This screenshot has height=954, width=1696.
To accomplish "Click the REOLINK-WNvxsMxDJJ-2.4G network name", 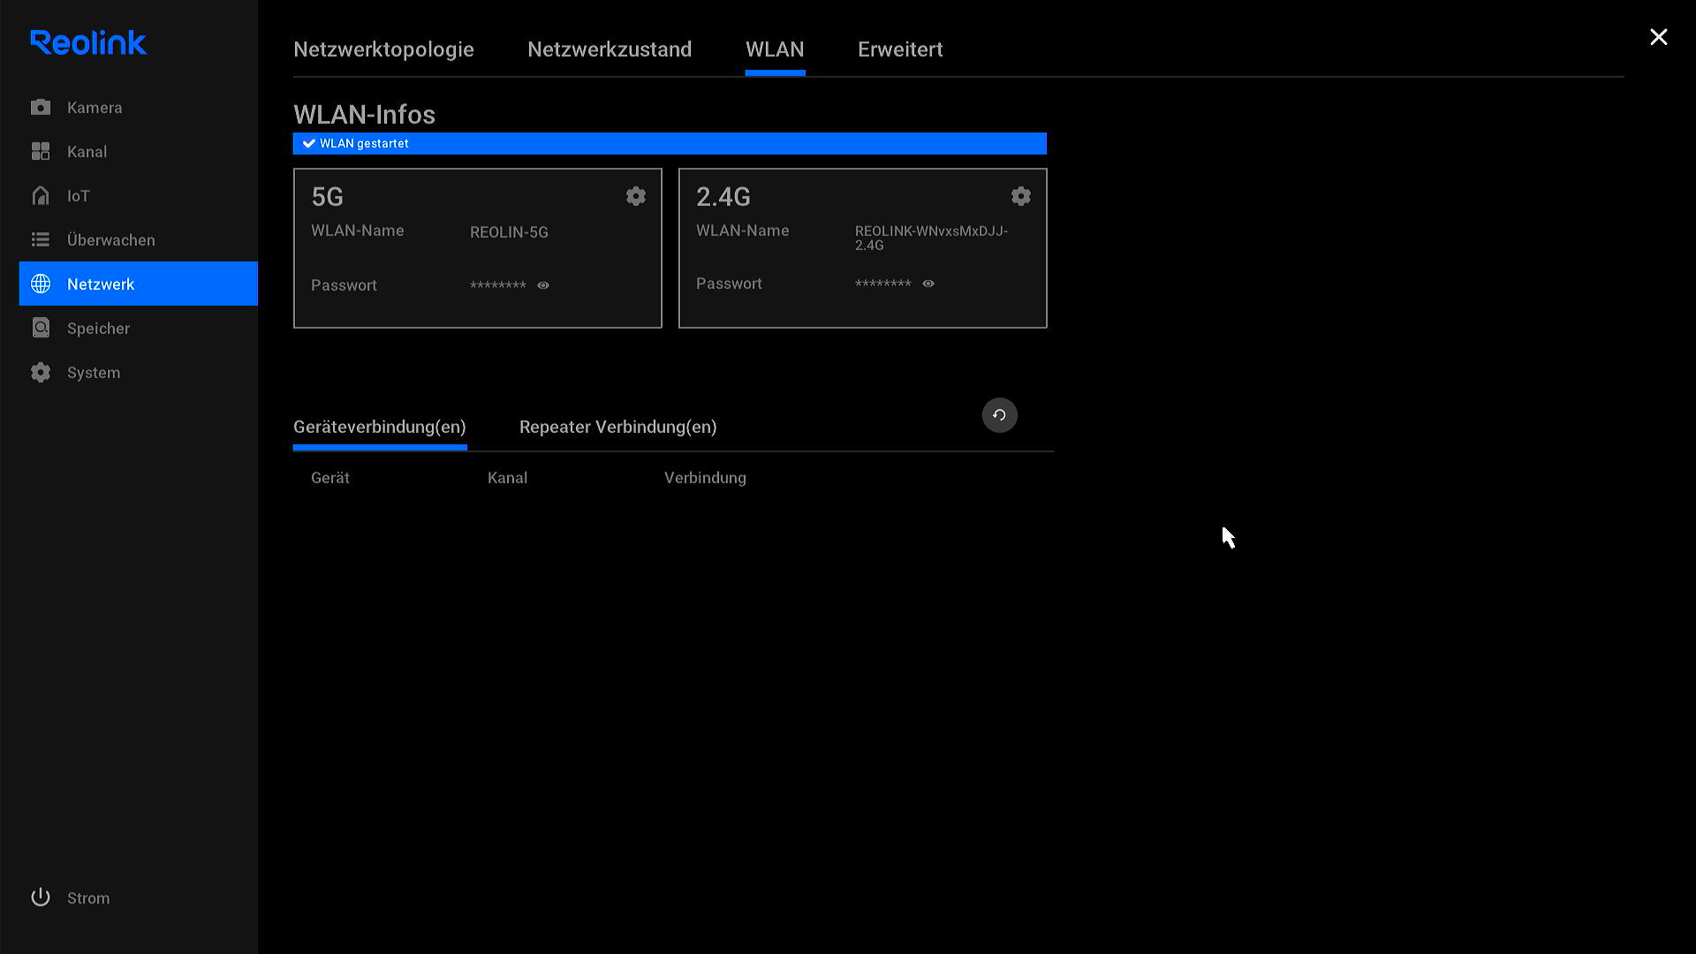I will (931, 238).
